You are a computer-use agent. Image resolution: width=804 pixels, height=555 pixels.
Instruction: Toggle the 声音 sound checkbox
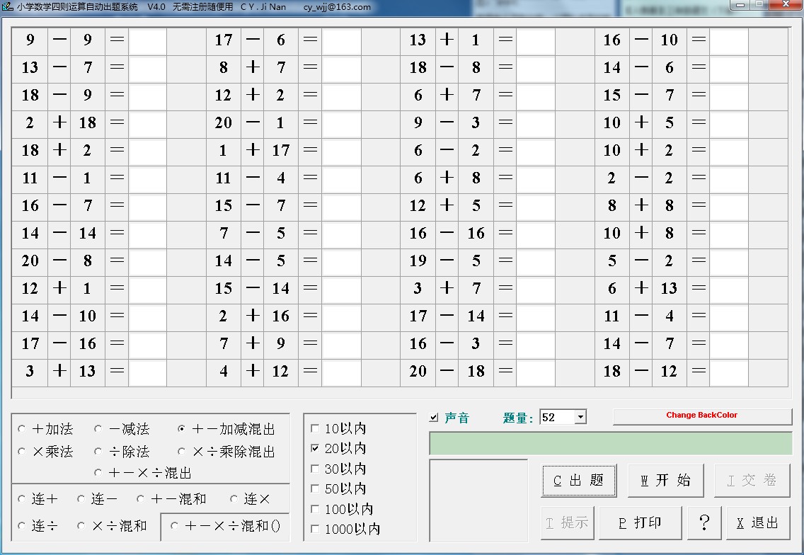434,418
